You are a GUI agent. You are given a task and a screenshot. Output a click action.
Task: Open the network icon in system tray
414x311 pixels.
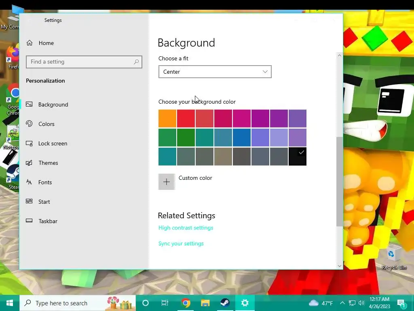[352, 303]
